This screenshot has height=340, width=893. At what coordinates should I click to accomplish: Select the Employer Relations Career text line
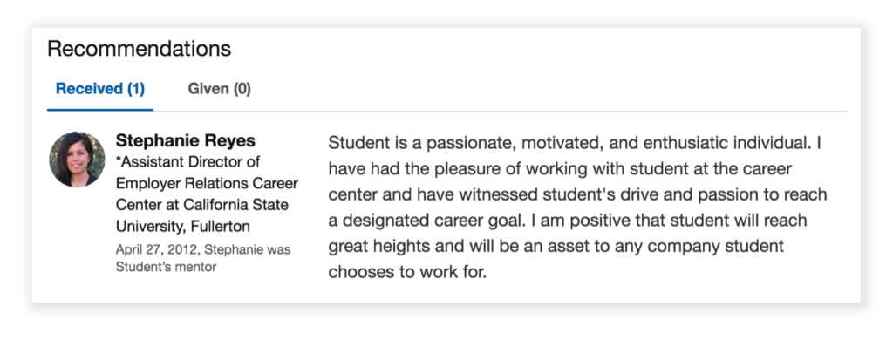pos(207,184)
